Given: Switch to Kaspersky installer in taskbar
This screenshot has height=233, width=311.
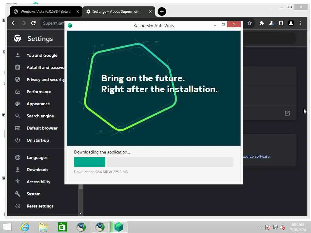Looking at the screenshot, I should tap(119, 227).
